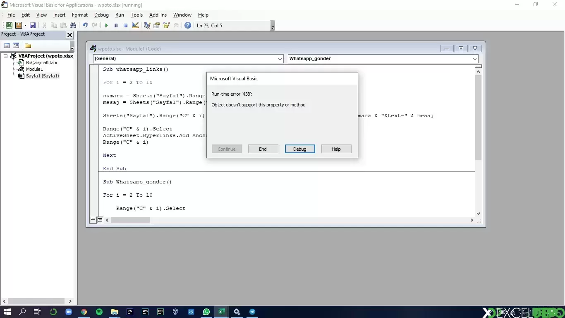Screen dimensions: 565x318
Task: Click the Copy icon in the toolbar
Action: pyautogui.click(x=54, y=25)
